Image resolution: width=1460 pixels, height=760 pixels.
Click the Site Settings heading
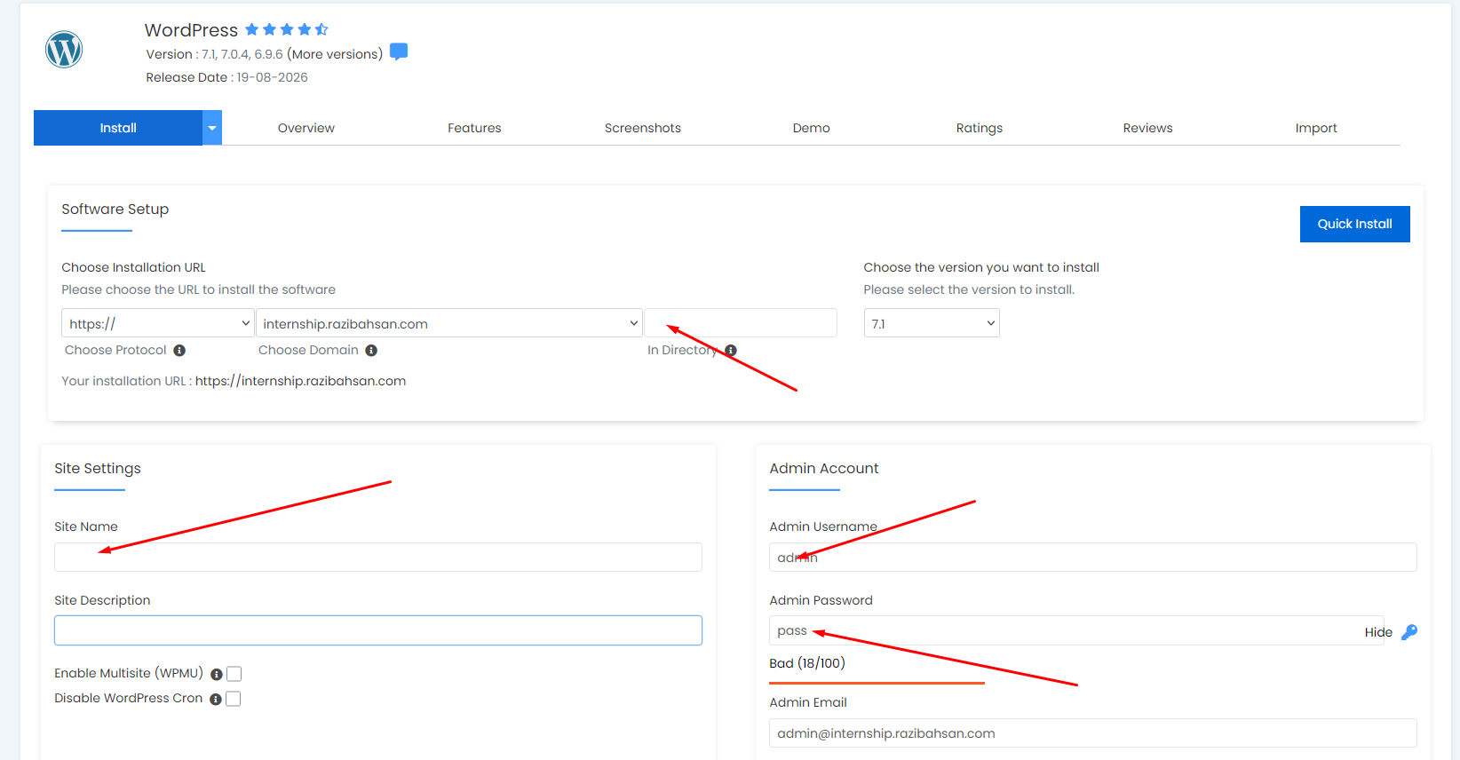[x=98, y=469]
